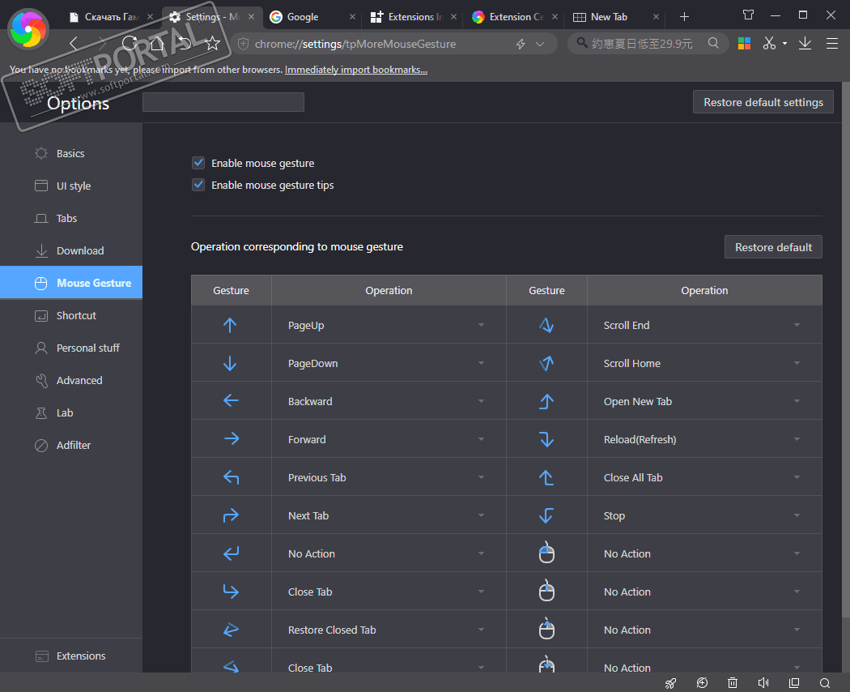Screen dimensions: 850x692
Task: Click window layout icon in status bar
Action: point(794,683)
